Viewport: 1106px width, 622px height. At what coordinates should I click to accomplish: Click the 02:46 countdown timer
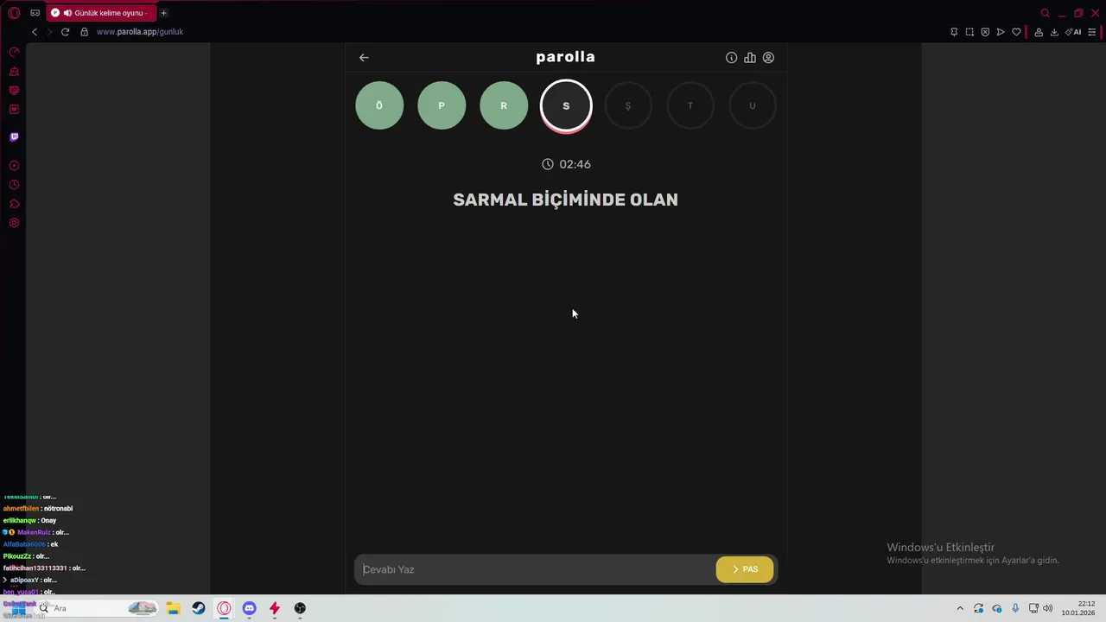coord(566,164)
